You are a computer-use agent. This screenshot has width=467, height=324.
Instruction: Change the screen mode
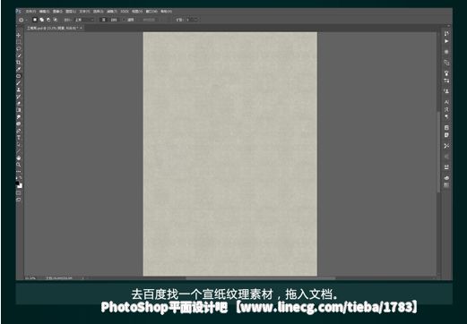[19, 200]
